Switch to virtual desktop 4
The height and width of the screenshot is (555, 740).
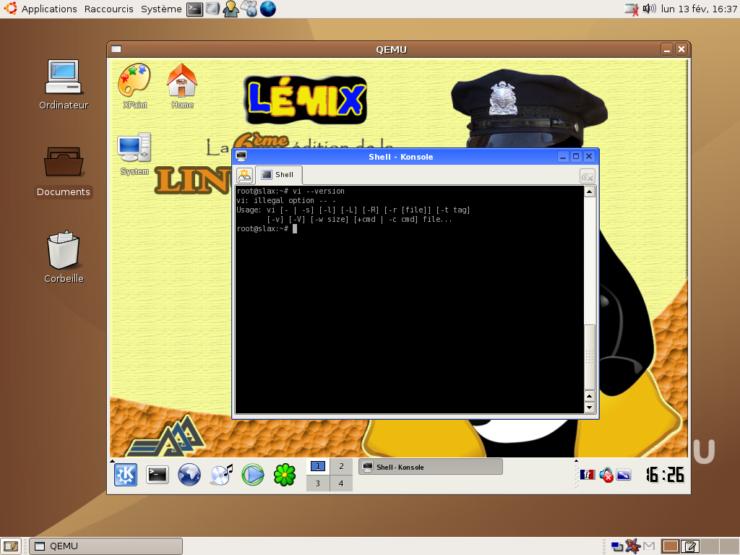tap(341, 483)
